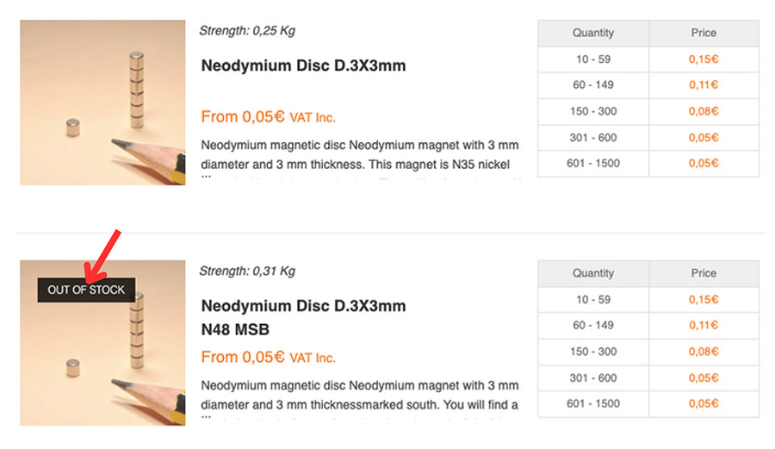Screen dimensions: 775x449
Task: Open the Neodymium Disc D.3X3mm N48 MSB title
Action: point(303,317)
